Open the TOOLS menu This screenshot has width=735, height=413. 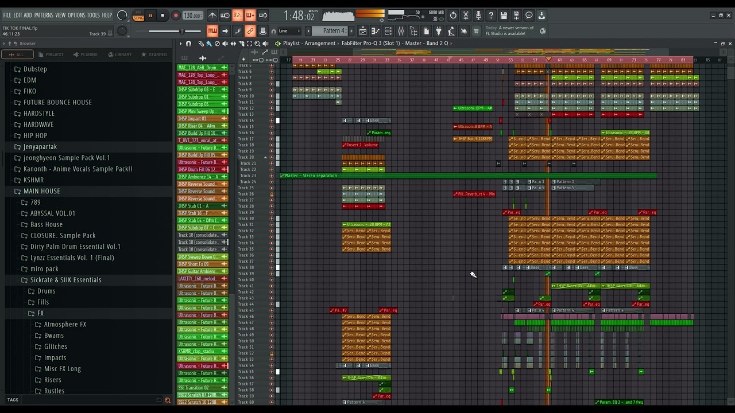pos(93,15)
